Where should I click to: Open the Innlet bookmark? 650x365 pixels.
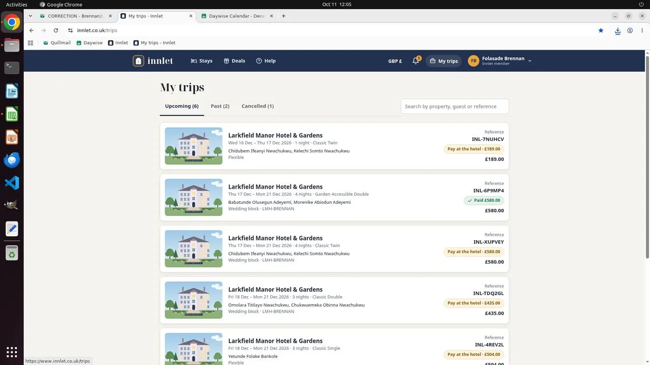[118, 43]
